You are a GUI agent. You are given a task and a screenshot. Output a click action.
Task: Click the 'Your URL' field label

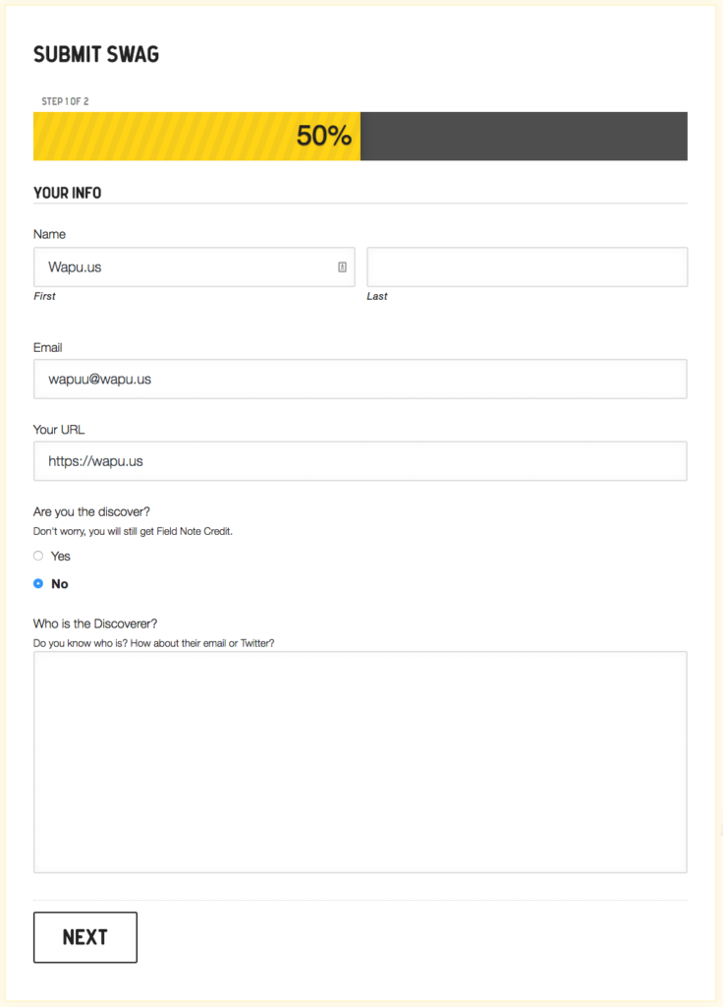point(58,430)
